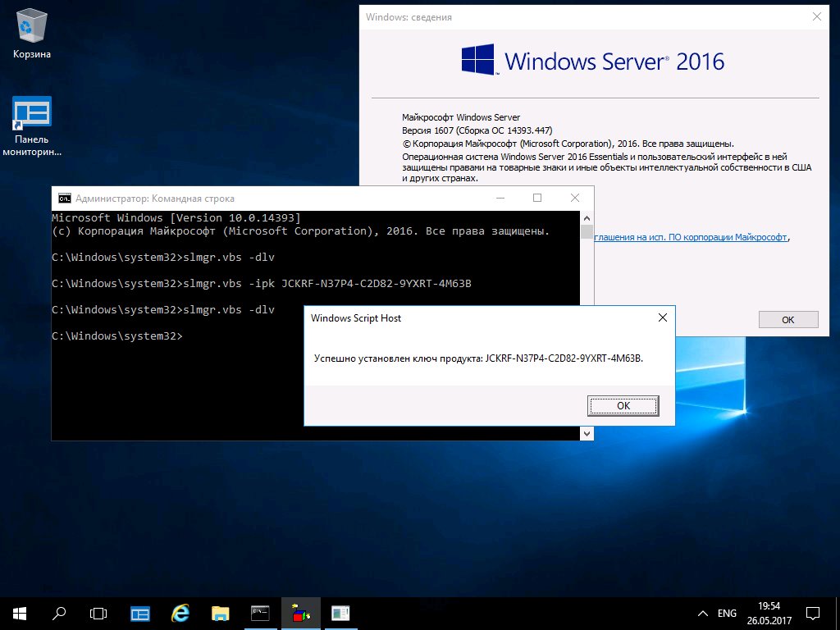The width and height of the screenshot is (840, 630).
Task: Open the Recycle Bin (Корзина) desktop icon
Action: (x=32, y=34)
